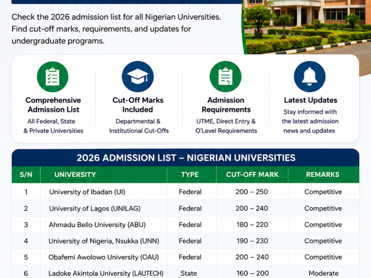371x278 pixels.
Task: Click the green document icon above Admission Requirements
Action: click(x=225, y=76)
